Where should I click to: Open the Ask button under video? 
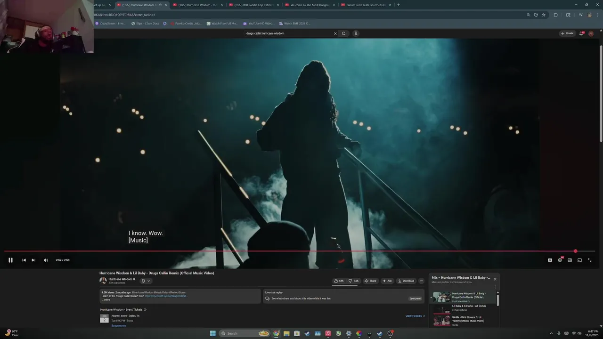[387, 281]
